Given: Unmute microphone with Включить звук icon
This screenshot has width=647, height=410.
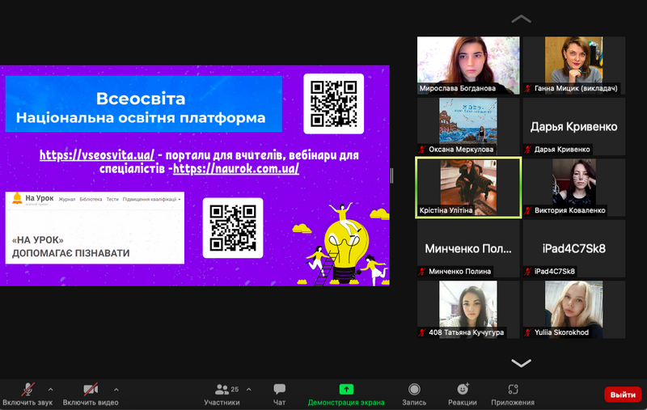Looking at the screenshot, I should pyautogui.click(x=27, y=389).
